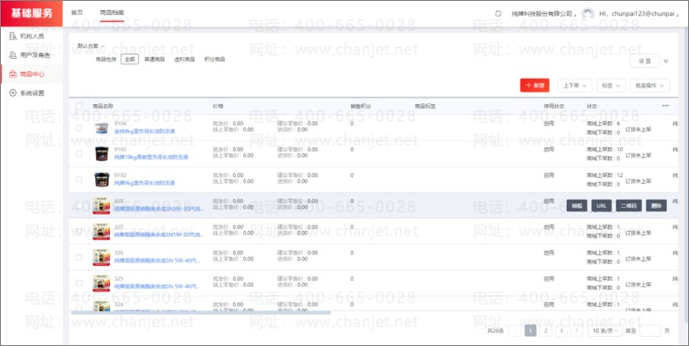Image resolution: width=689 pixels, height=346 pixels.
Task: Expand the filter panel with double chevron
Action: coord(667,61)
